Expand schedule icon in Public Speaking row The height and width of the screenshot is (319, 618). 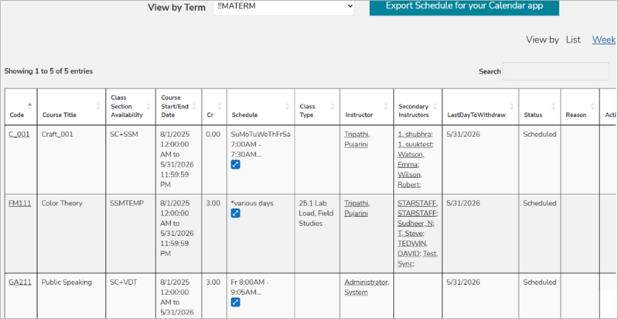pos(236,302)
